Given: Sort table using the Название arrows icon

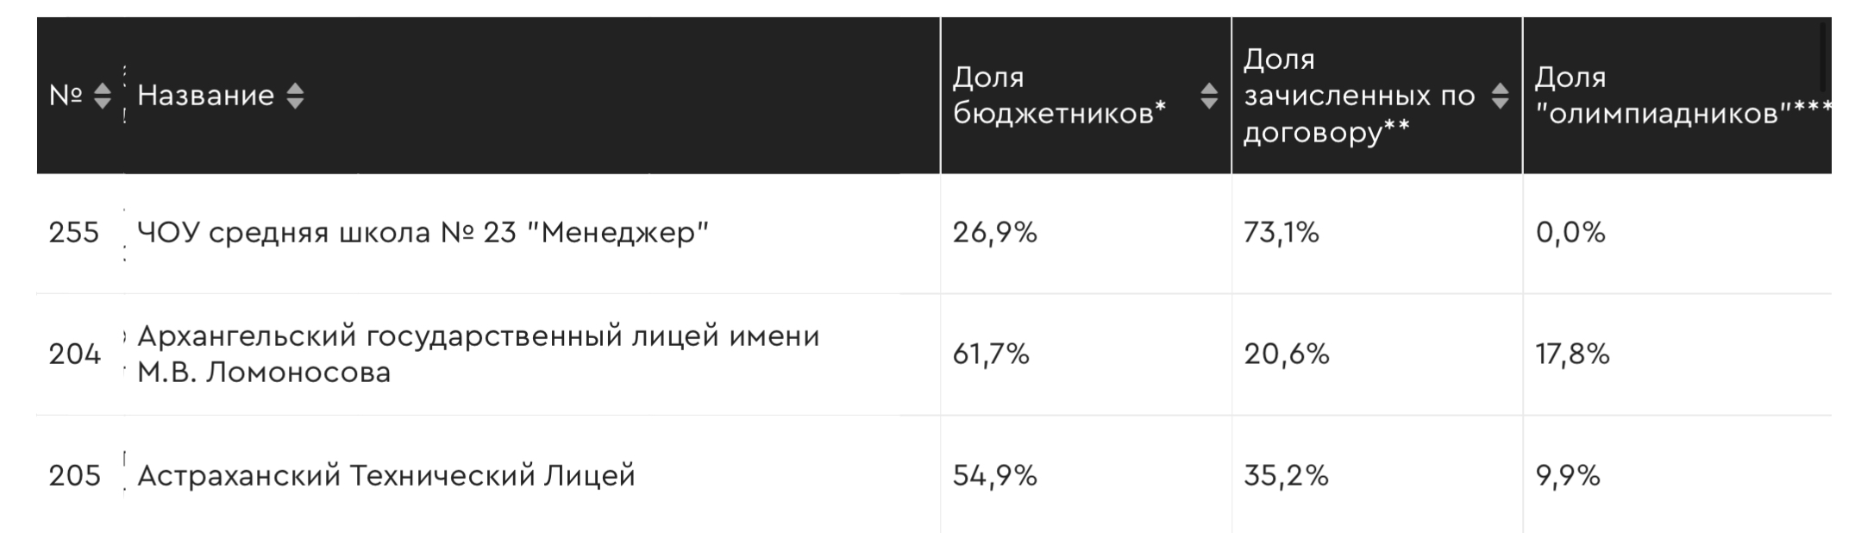Looking at the screenshot, I should click(295, 96).
